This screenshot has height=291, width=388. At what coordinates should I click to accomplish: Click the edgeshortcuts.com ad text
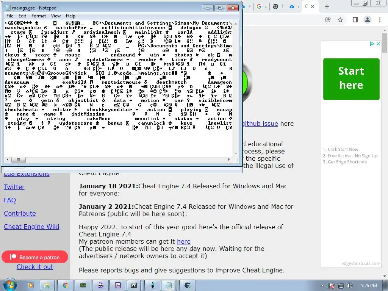tap(361, 263)
